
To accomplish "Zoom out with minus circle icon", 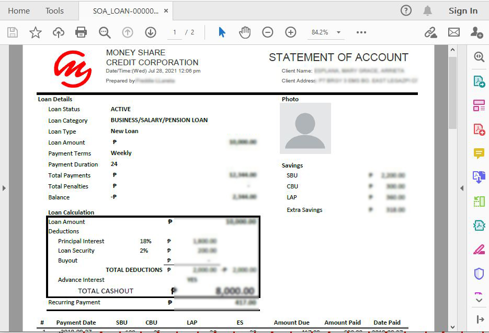I will coord(268,32).
